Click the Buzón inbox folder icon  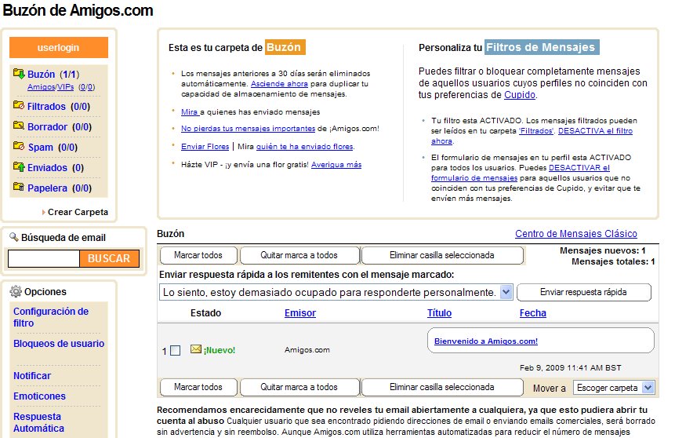(19, 74)
